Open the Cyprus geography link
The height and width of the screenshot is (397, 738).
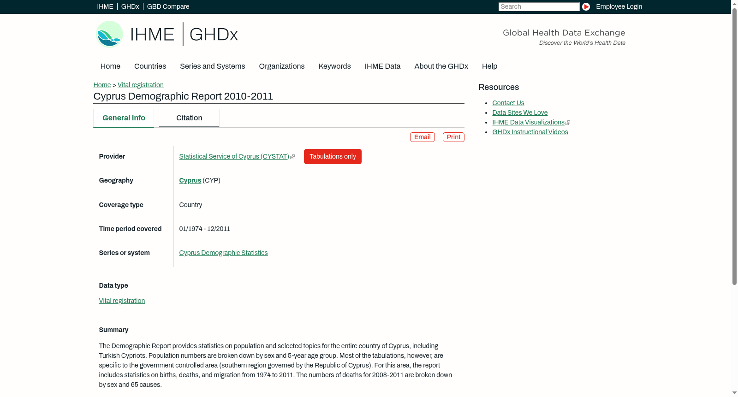(190, 181)
